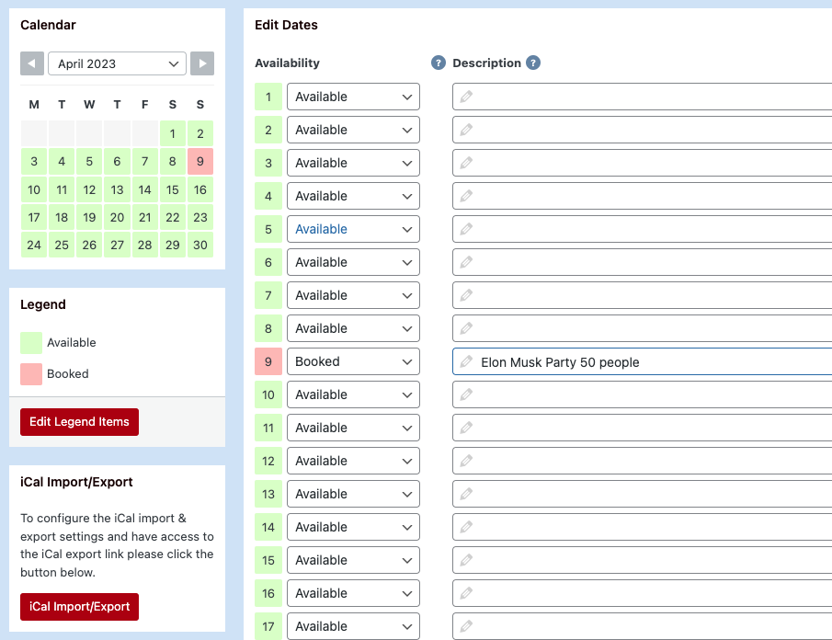The width and height of the screenshot is (832, 640).
Task: Go to previous month in calendar
Action: [x=32, y=63]
